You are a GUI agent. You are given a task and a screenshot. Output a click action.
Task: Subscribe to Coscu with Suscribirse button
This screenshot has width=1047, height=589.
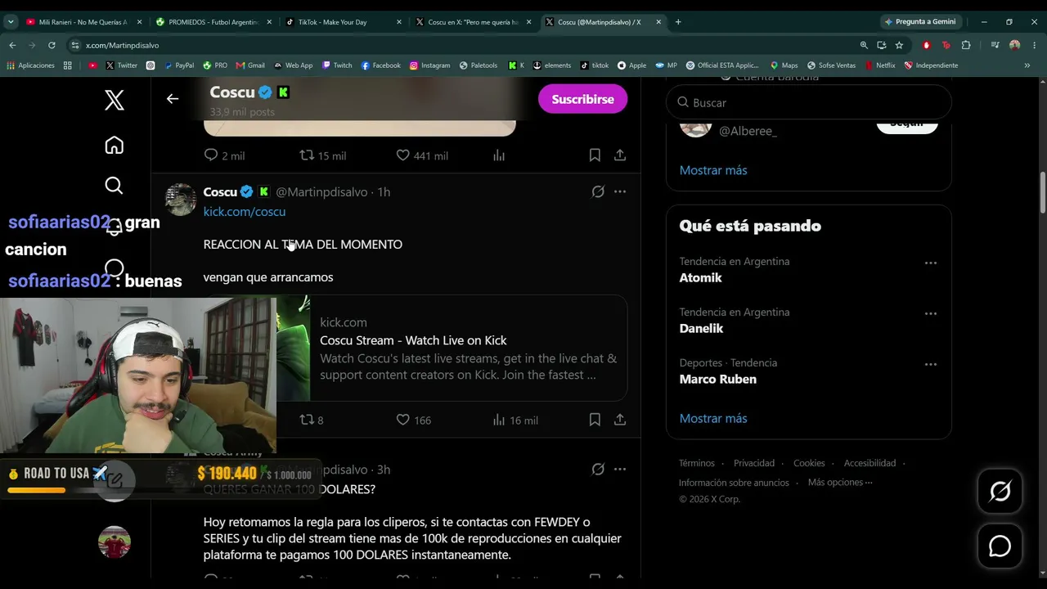pyautogui.click(x=582, y=99)
